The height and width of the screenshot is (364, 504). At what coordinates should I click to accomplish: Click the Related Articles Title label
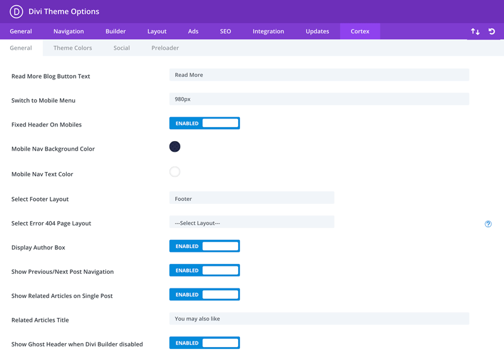click(x=40, y=320)
